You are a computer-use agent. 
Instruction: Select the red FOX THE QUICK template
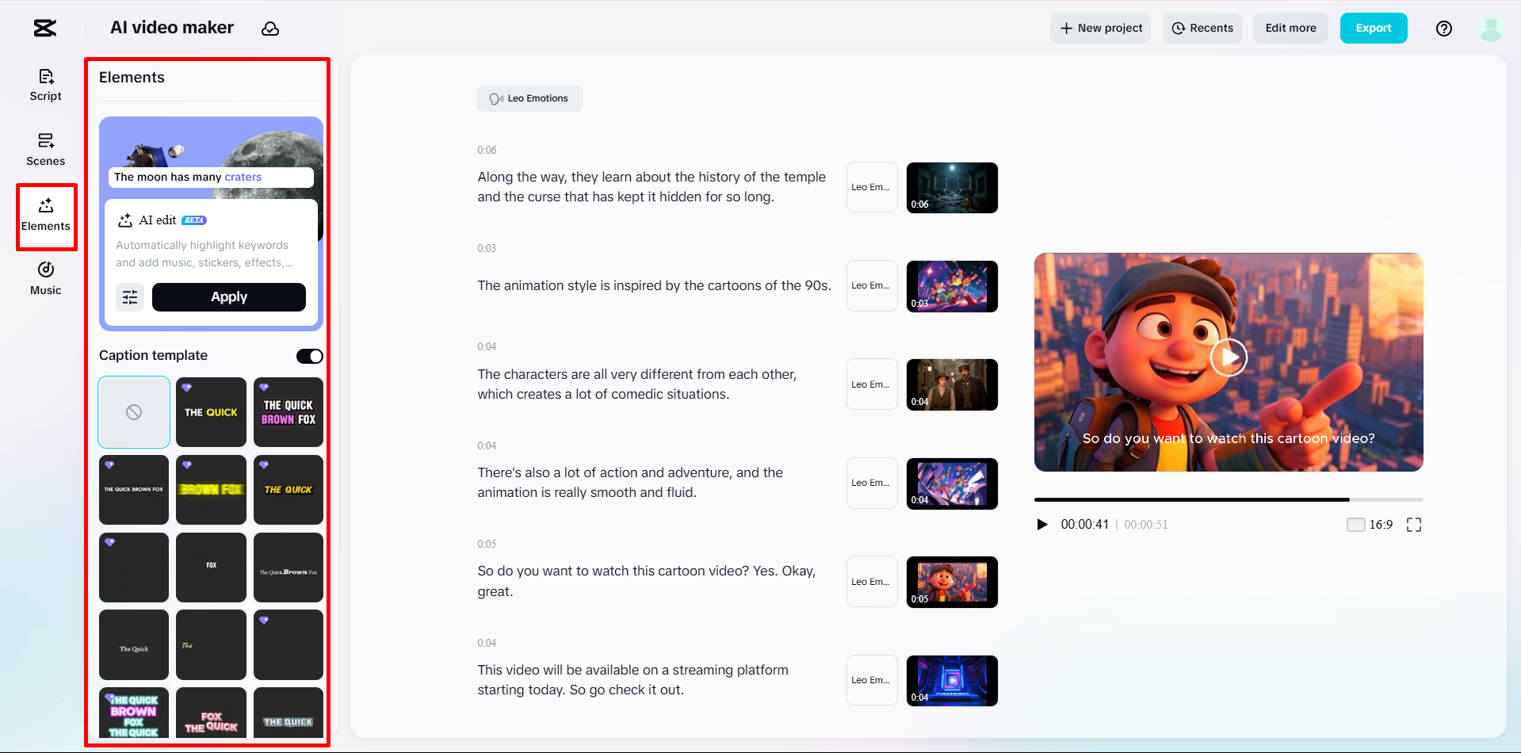[x=211, y=713]
